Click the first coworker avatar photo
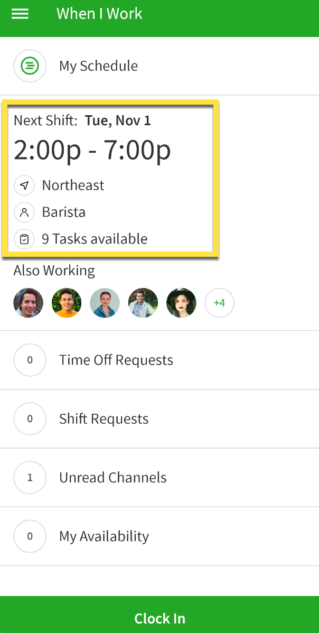319x633 pixels. [28, 303]
